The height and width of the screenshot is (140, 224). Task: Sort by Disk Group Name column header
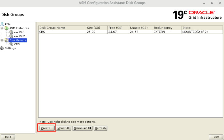62,28
